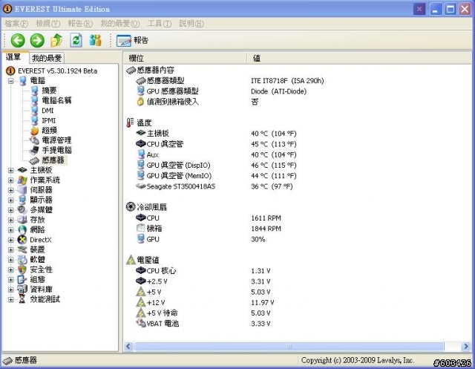Screen dimensions: 475x369
Task: Expand the 多媒體 tree node
Action: [x=11, y=210]
